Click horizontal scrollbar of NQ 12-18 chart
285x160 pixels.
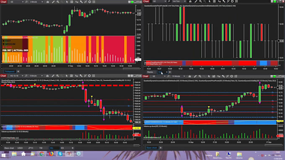[137, 145]
